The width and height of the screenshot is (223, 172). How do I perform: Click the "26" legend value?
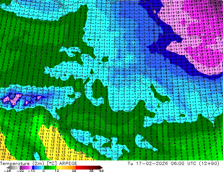(74, 171)
